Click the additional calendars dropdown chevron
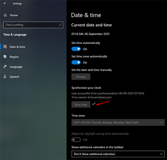This screenshot has height=160, width=167. [x=161, y=154]
